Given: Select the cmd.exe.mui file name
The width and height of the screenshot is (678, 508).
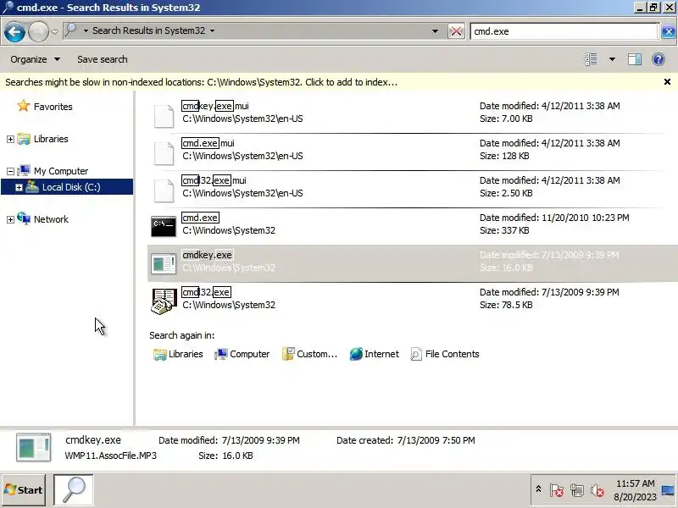Looking at the screenshot, I should coord(208,143).
